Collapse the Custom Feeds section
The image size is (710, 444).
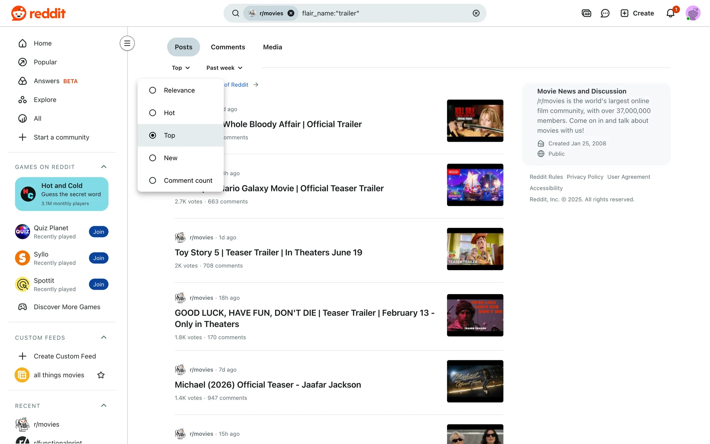click(104, 337)
